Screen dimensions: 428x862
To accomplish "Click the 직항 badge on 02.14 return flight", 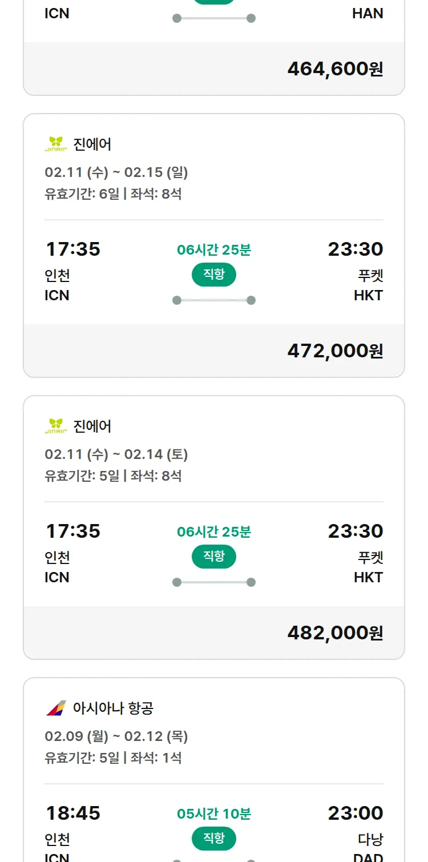I will 214,557.
